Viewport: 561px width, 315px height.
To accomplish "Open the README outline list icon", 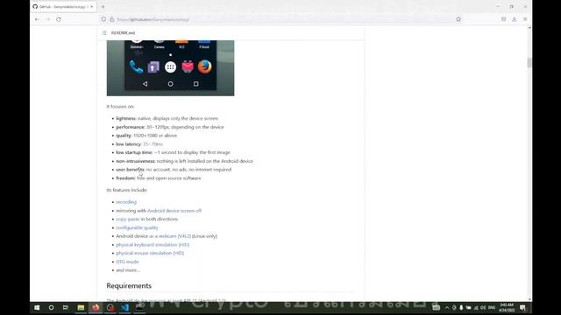I will 104,33.
